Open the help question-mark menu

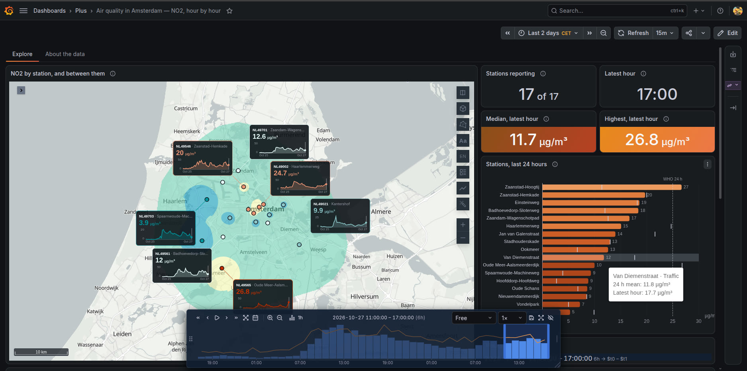pyautogui.click(x=720, y=11)
